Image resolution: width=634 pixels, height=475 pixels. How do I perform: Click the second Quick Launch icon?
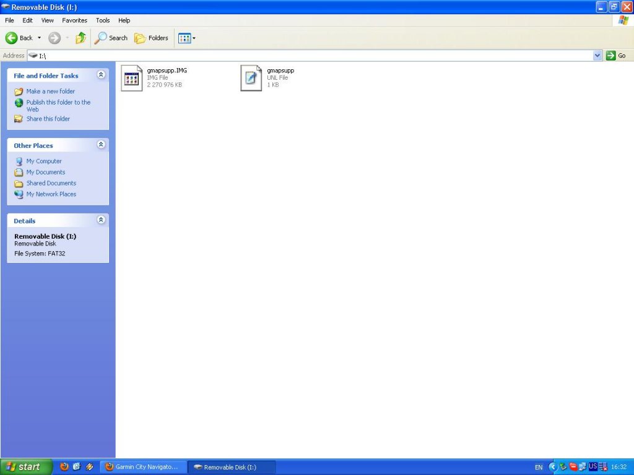coord(76,467)
